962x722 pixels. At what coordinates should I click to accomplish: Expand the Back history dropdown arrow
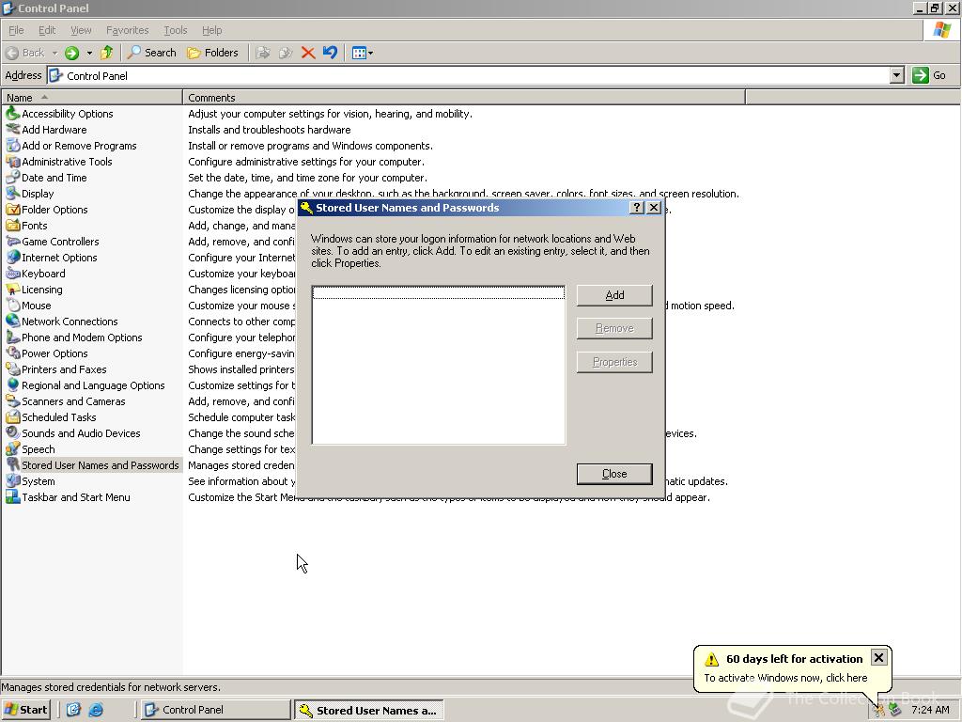(54, 53)
